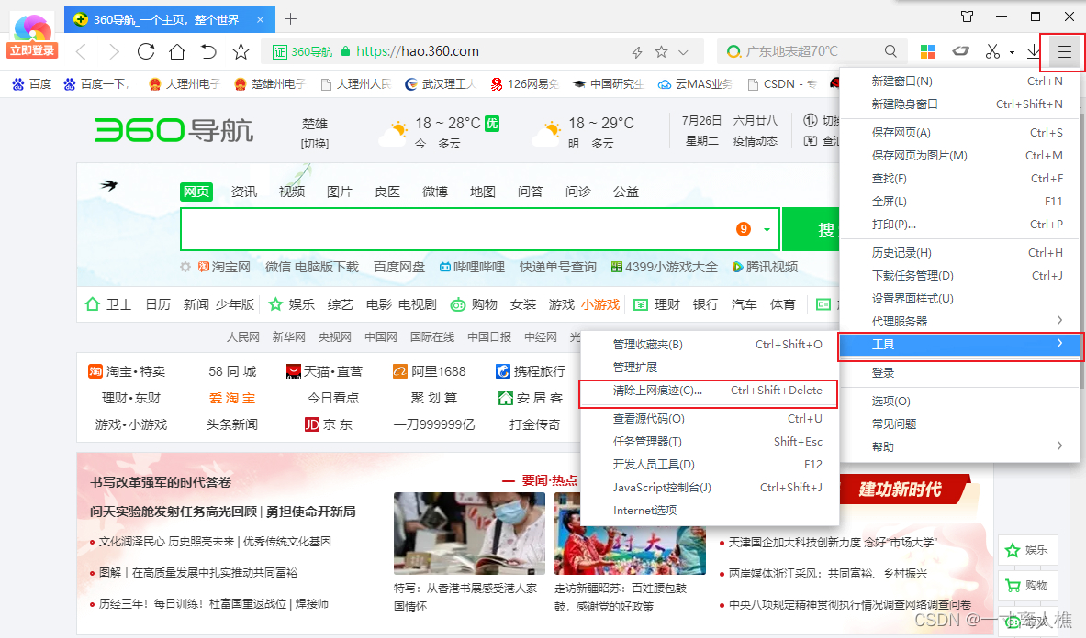Click the search magnifier icon
The image size is (1086, 638).
coord(890,51)
